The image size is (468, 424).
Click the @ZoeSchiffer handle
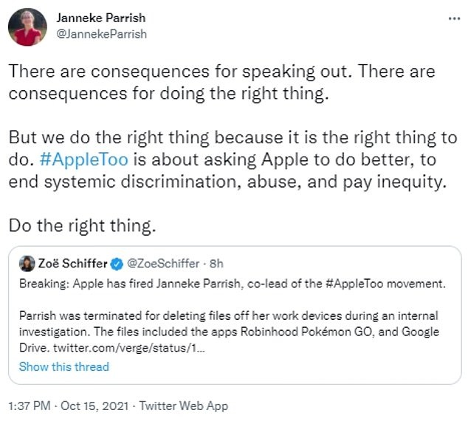[x=163, y=262]
